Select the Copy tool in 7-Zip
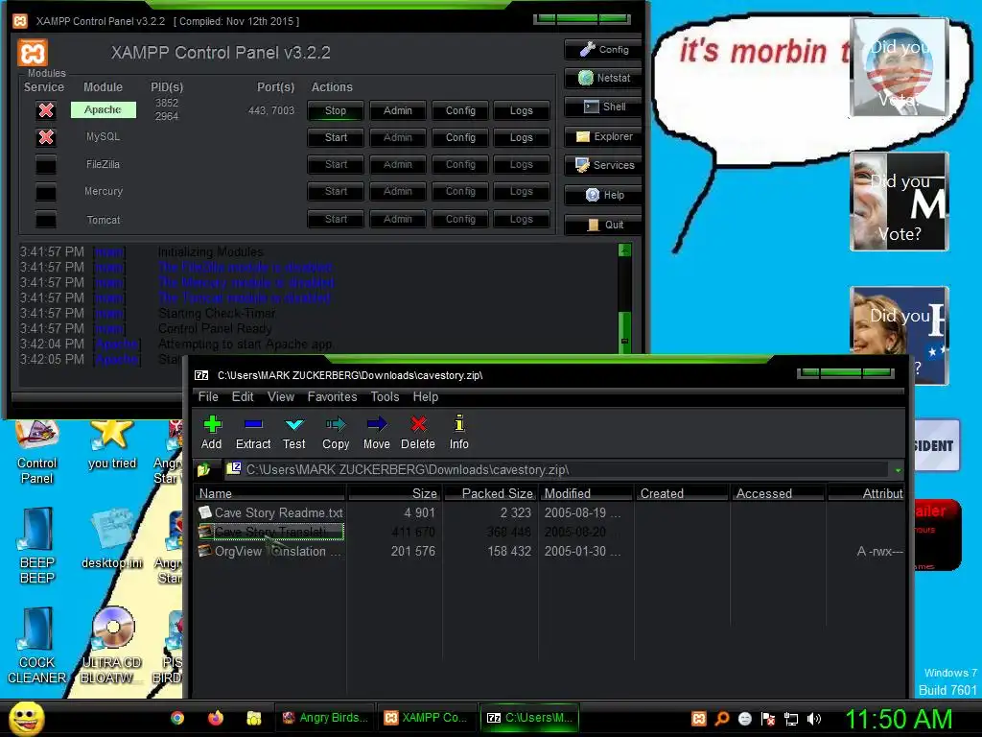982x737 pixels. 336,432
